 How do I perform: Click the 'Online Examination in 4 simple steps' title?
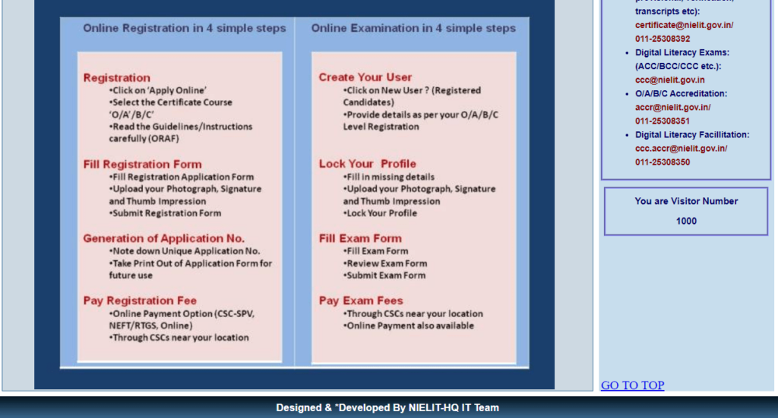[x=413, y=28]
